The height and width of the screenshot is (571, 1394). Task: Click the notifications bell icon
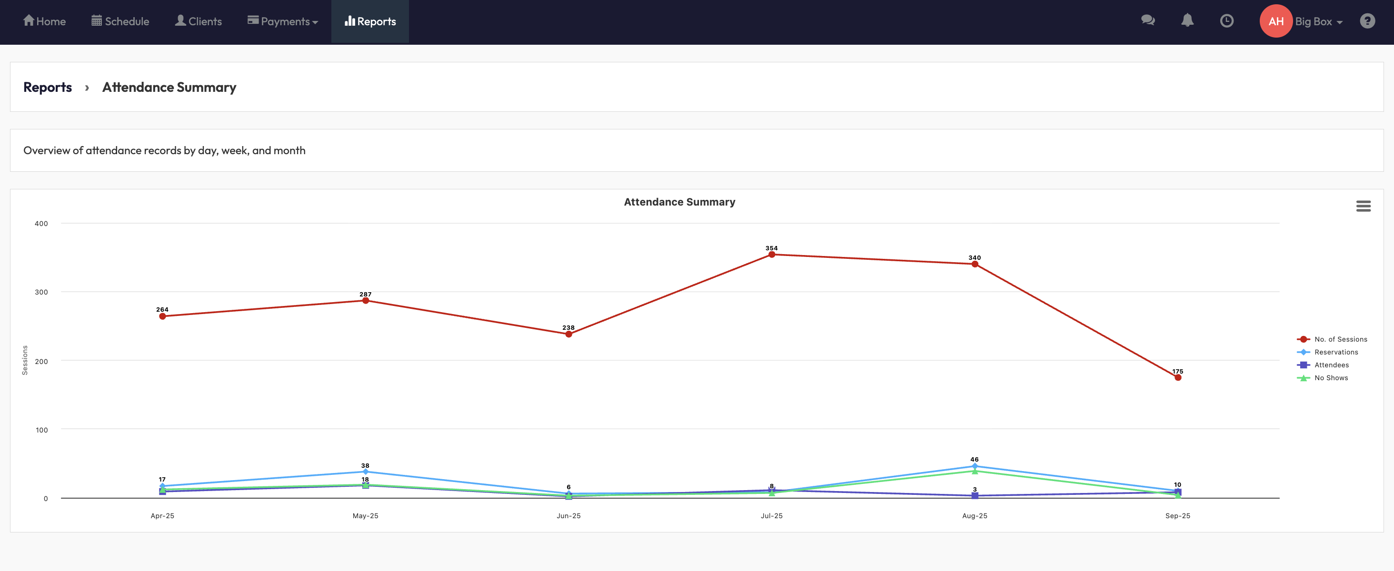1187,20
